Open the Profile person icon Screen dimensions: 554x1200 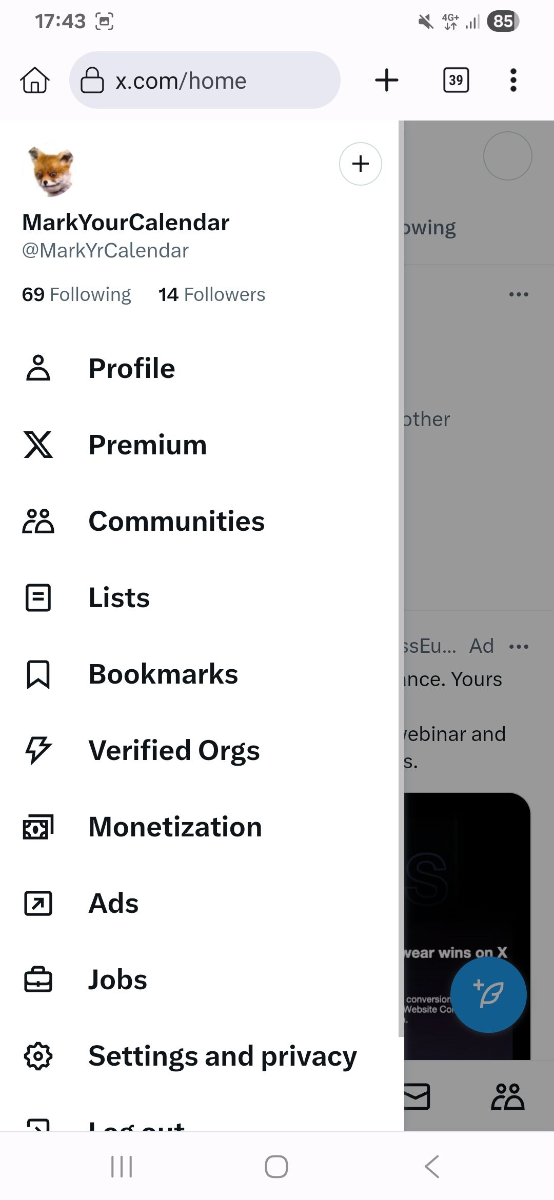38,368
